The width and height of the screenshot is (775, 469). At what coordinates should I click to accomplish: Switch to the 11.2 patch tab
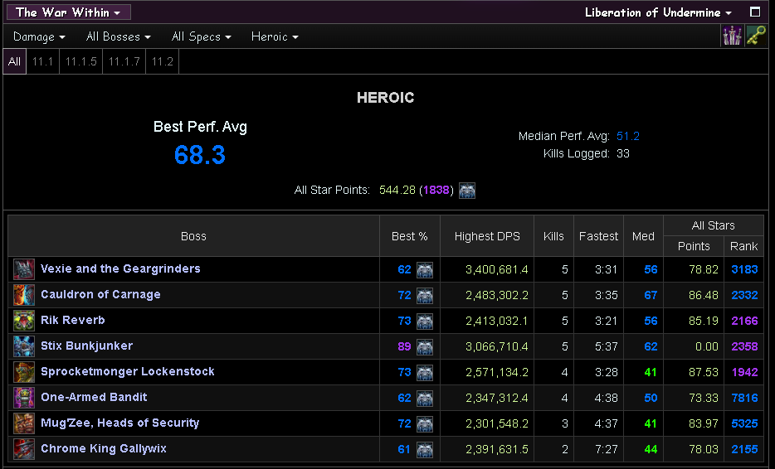pos(162,61)
